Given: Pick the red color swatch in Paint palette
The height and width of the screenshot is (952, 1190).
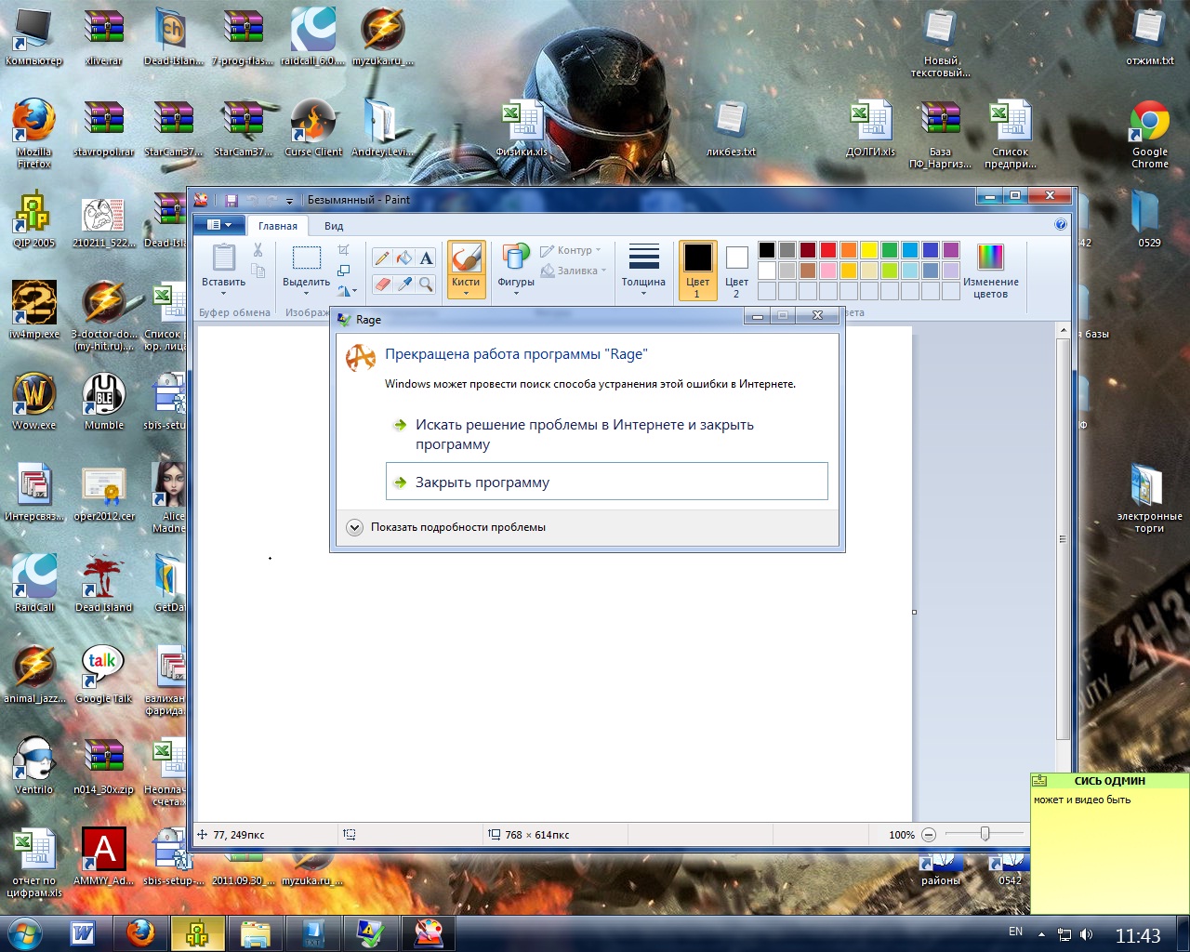Looking at the screenshot, I should 828,249.
